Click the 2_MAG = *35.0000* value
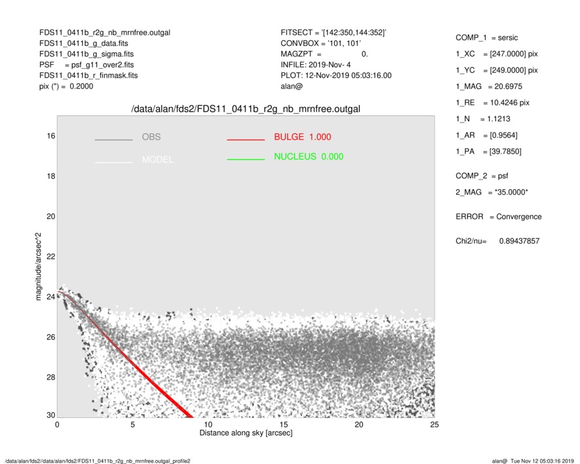580x464 pixels. coord(492,193)
